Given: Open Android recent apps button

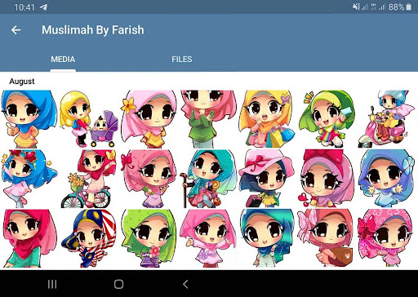Looking at the screenshot, I should coord(52,285).
